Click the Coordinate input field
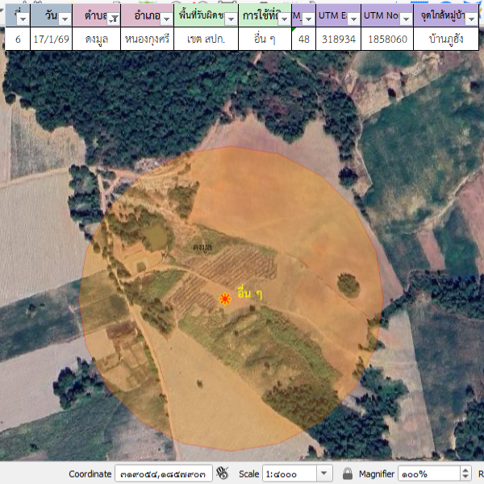Viewport: 484px width, 484px height. click(163, 474)
